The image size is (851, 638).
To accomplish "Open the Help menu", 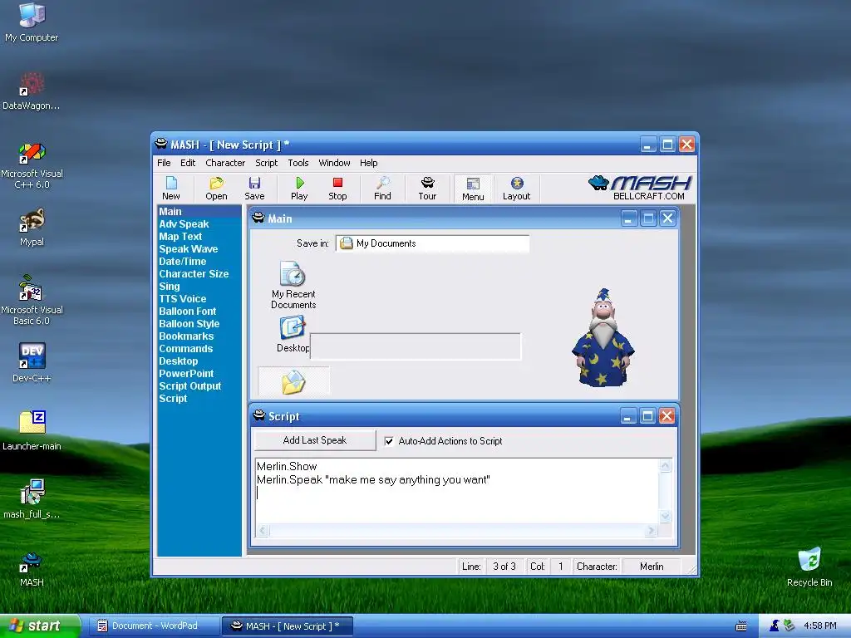I will point(368,163).
